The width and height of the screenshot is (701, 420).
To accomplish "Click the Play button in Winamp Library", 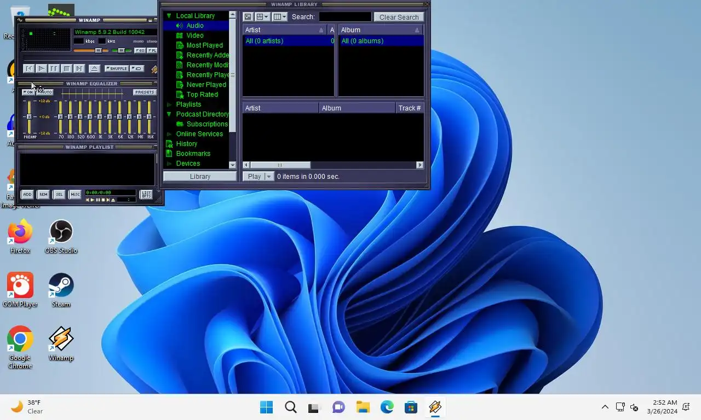I will pos(254,177).
